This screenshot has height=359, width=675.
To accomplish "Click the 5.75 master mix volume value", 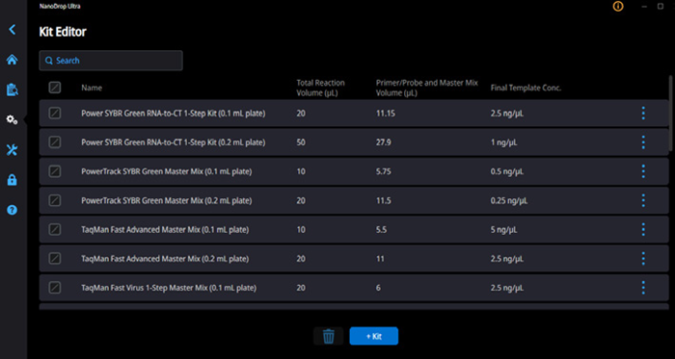I will 383,171.
